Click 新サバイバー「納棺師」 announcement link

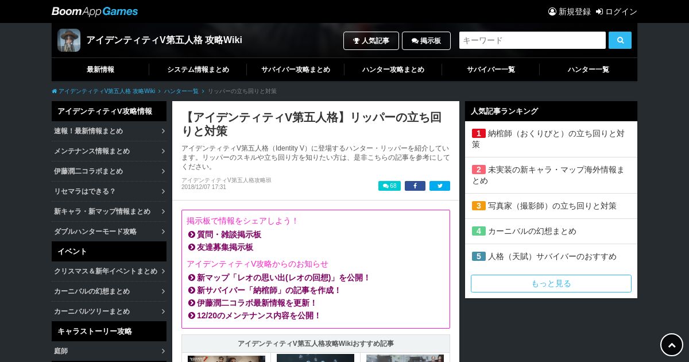[x=269, y=290]
